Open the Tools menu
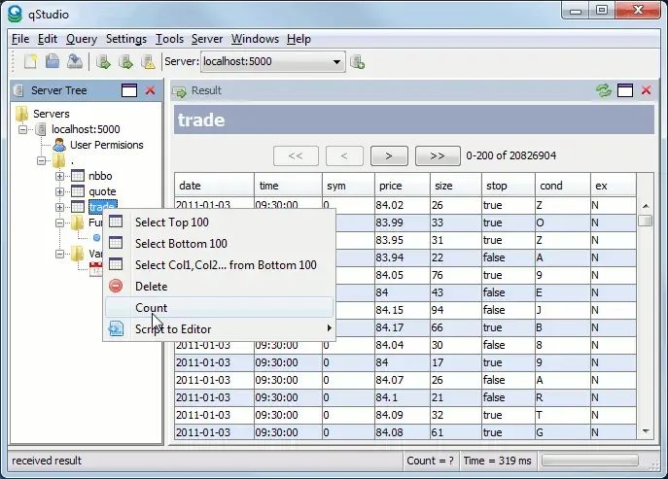The image size is (668, 479). pyautogui.click(x=169, y=39)
